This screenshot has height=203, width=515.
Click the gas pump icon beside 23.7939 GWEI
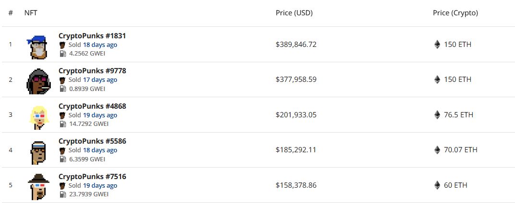point(63,194)
